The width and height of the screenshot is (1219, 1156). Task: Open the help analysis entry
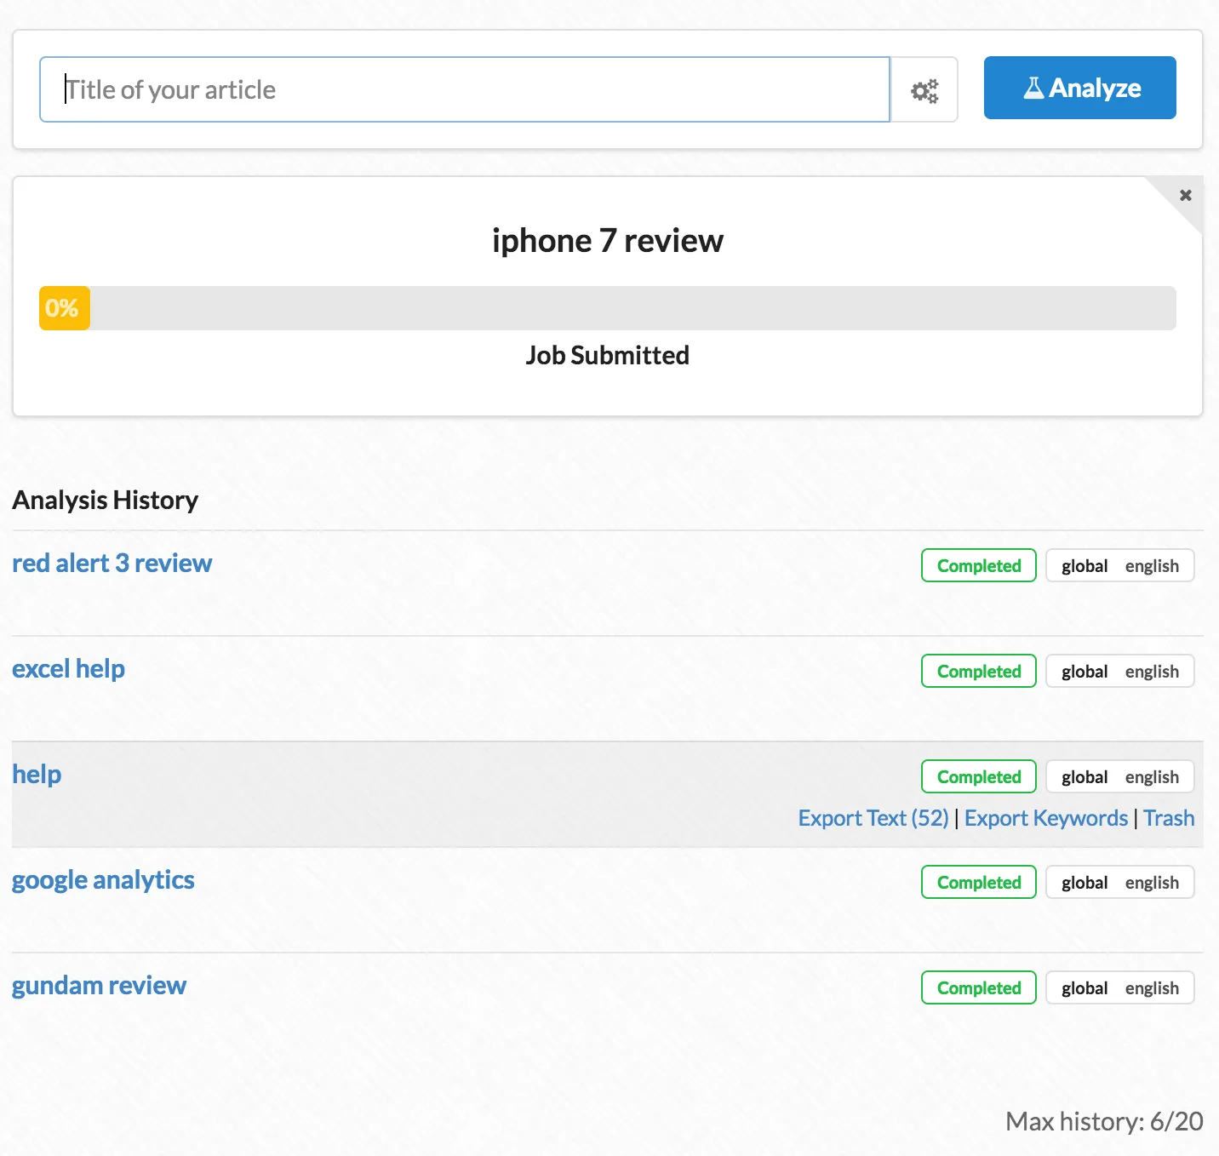tap(37, 774)
